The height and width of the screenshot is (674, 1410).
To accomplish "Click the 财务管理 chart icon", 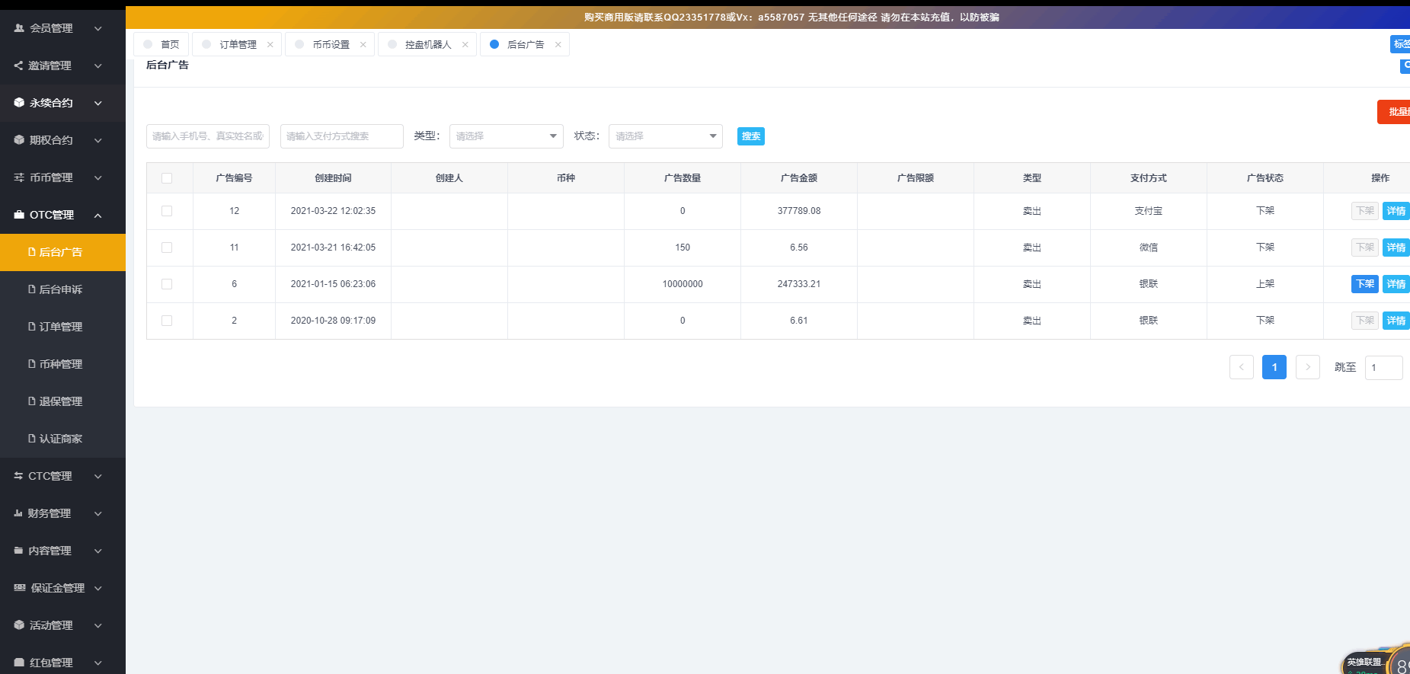I will [x=18, y=513].
